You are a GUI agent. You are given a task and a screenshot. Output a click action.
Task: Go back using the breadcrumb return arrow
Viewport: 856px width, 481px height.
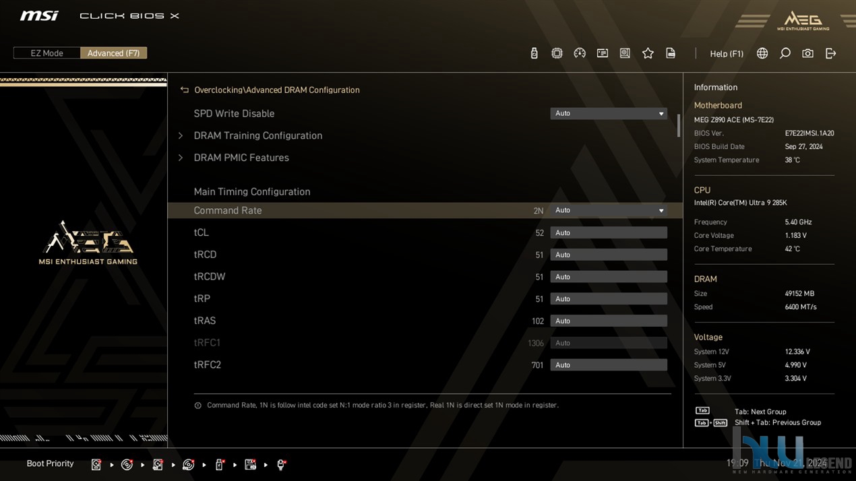click(184, 90)
